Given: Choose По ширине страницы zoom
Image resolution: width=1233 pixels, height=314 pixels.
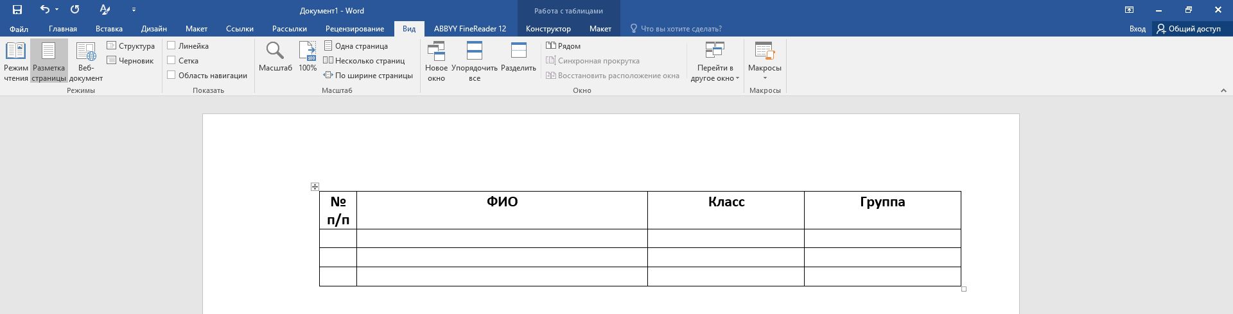Looking at the screenshot, I should coord(368,76).
